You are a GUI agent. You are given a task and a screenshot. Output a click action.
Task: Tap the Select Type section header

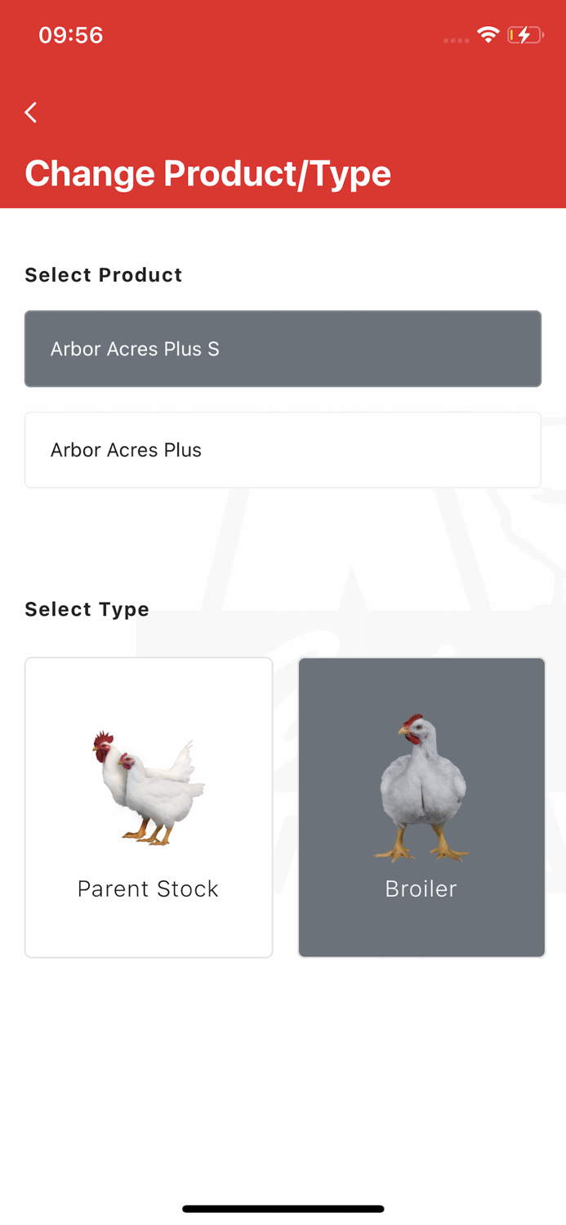pos(87,609)
